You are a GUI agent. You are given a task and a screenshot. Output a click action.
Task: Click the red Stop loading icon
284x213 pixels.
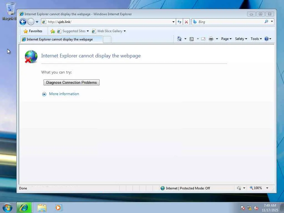[x=186, y=22]
